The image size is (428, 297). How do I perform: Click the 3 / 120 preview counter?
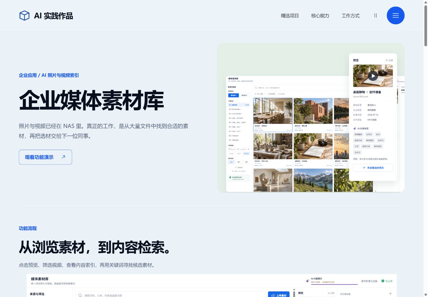[x=389, y=60]
